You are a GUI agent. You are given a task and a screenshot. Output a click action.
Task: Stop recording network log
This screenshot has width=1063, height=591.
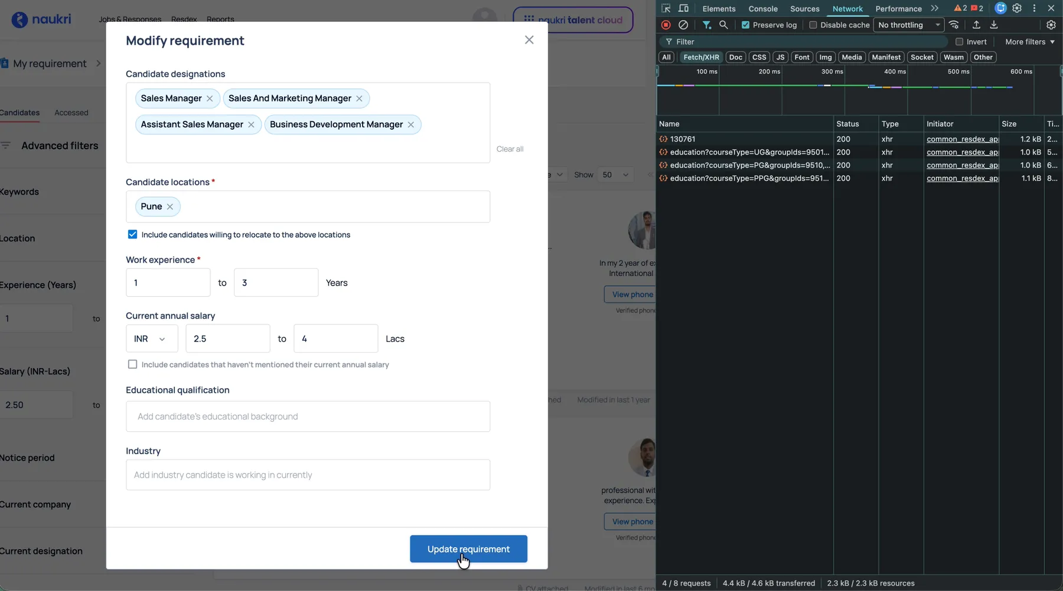coord(666,25)
